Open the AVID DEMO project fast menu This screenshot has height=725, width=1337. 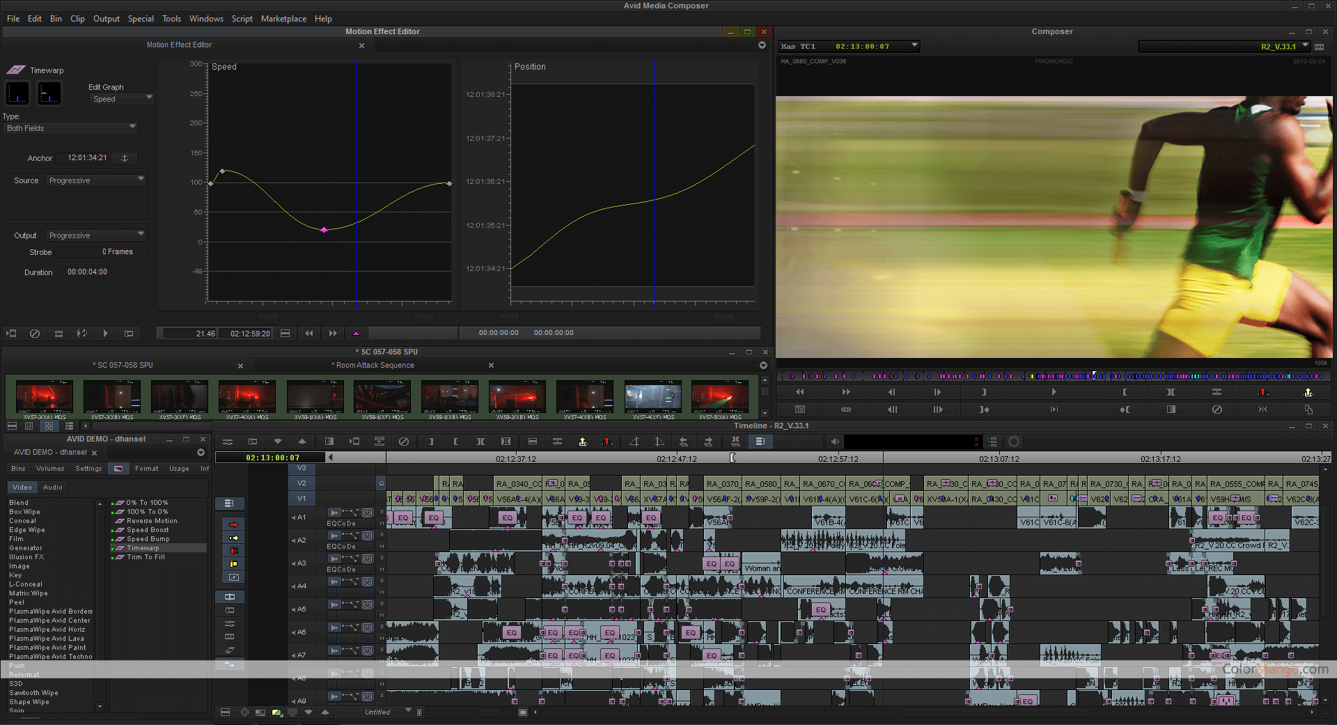pos(201,453)
